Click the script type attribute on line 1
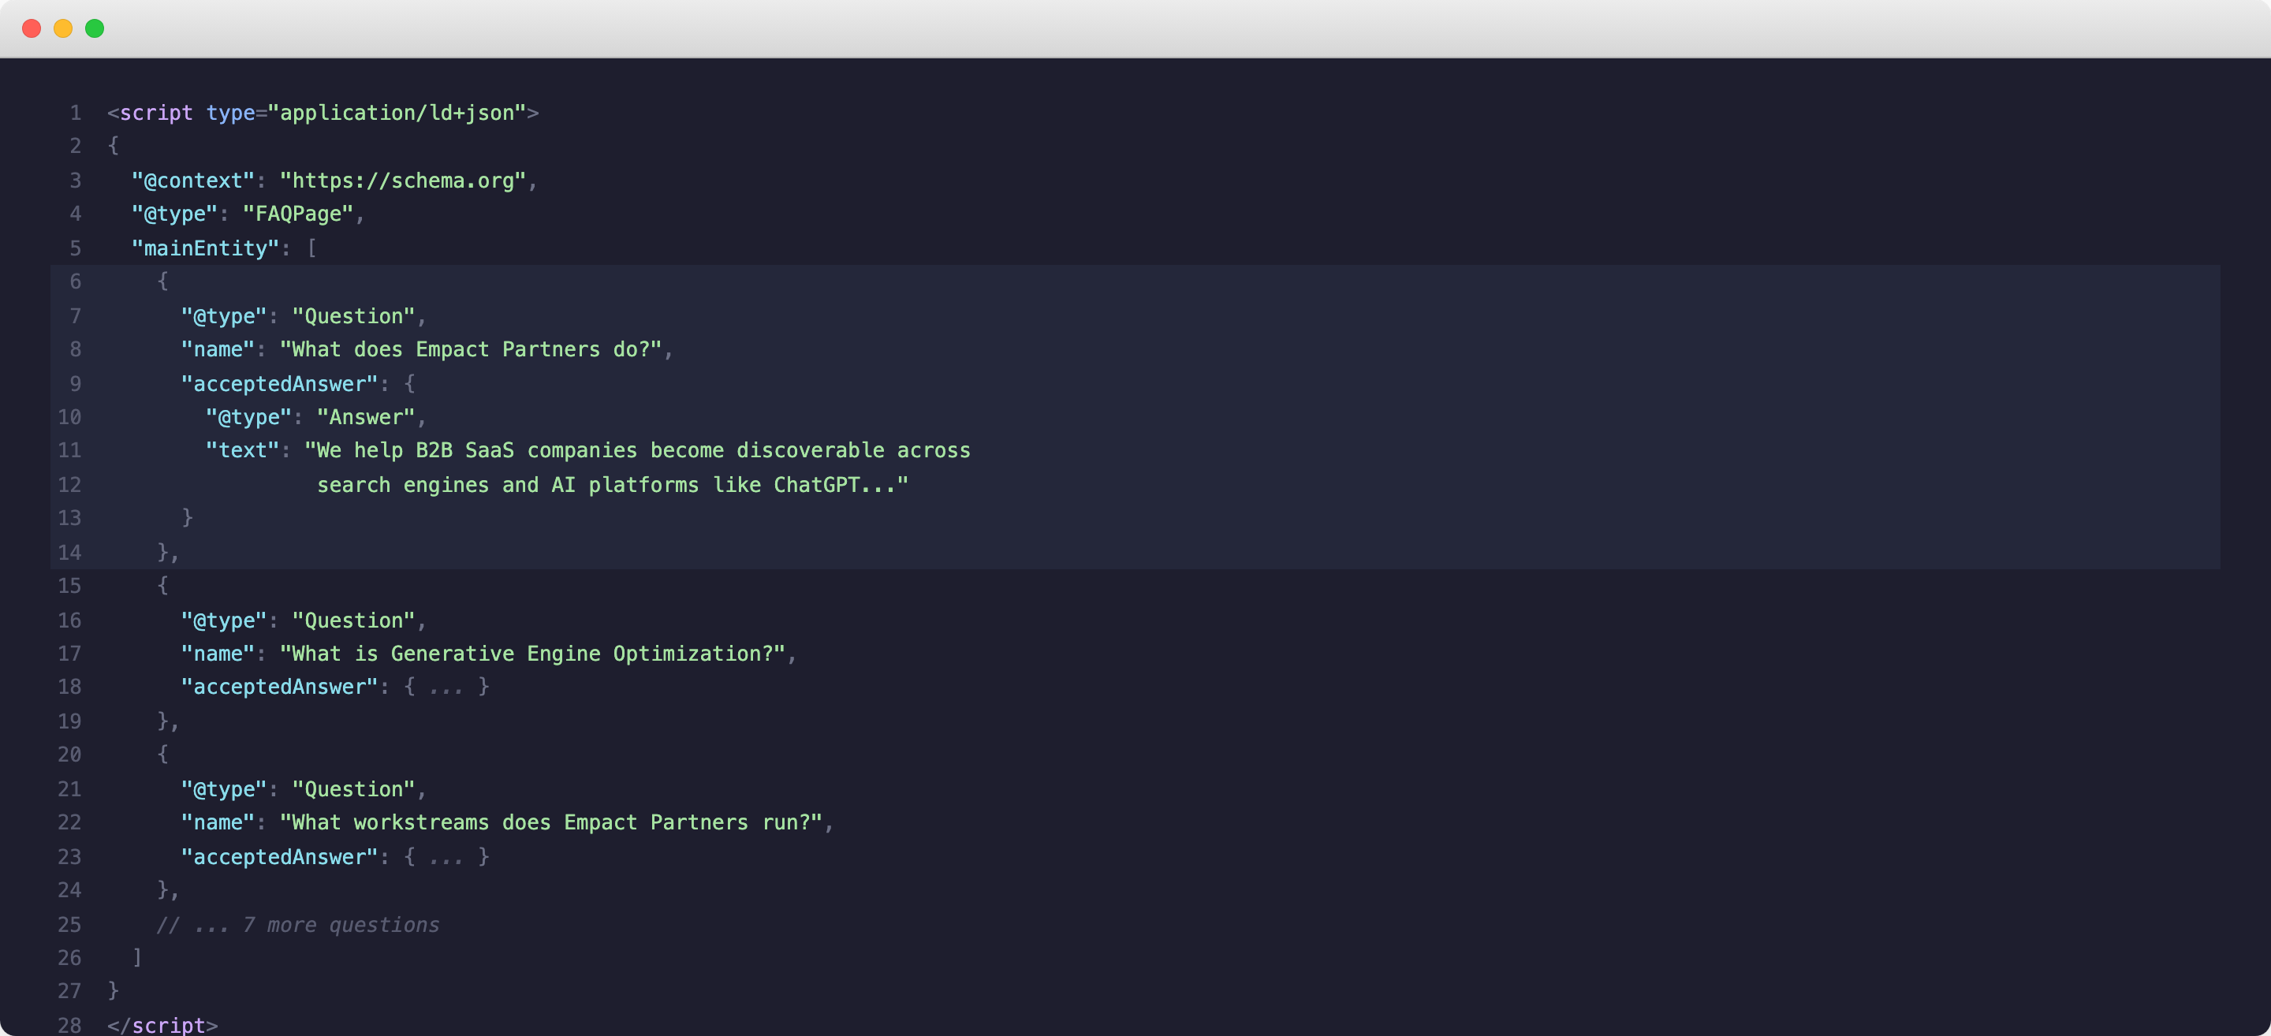The height and width of the screenshot is (1036, 2271). tap(231, 113)
